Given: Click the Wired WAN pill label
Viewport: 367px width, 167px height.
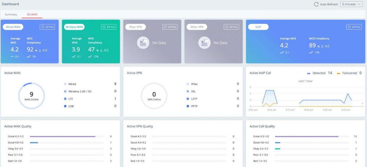Looking at the screenshot, I should (13, 27).
